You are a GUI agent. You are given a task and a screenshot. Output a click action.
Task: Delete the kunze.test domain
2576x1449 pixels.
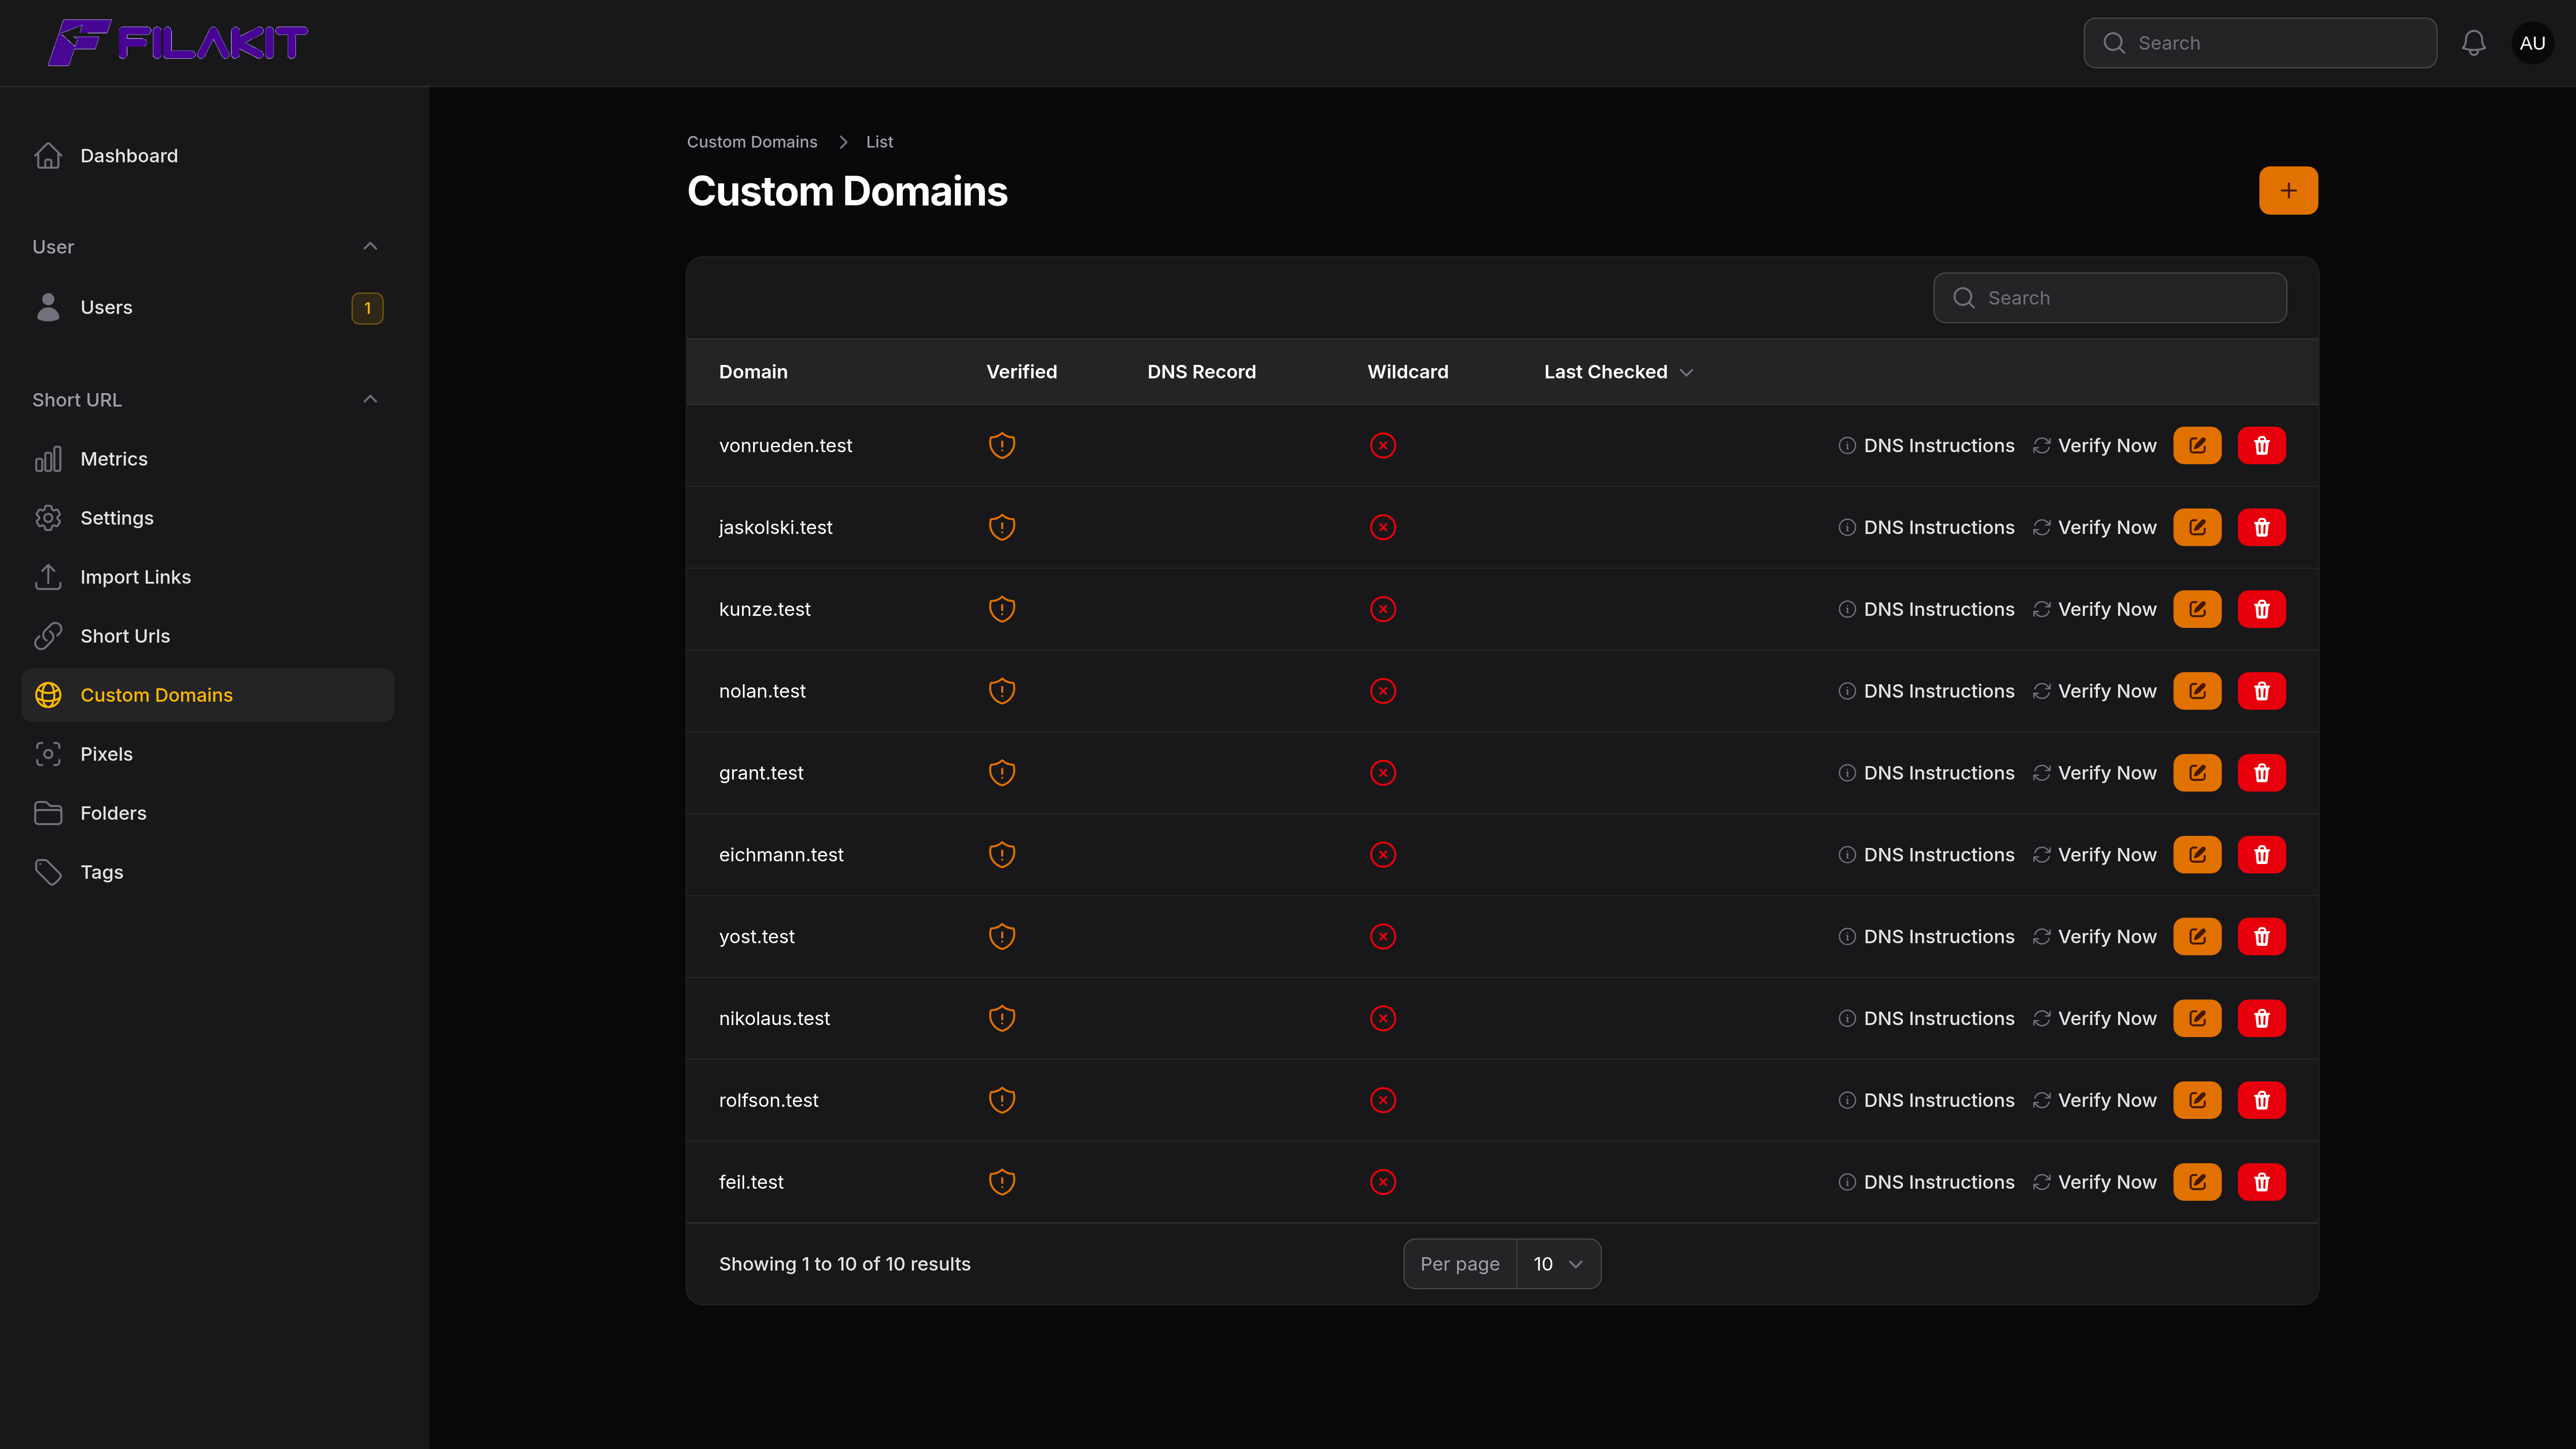tap(2262, 609)
